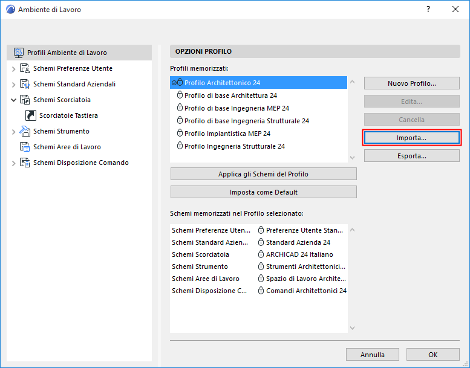
Task: Click Esporta... button
Action: (x=411, y=156)
